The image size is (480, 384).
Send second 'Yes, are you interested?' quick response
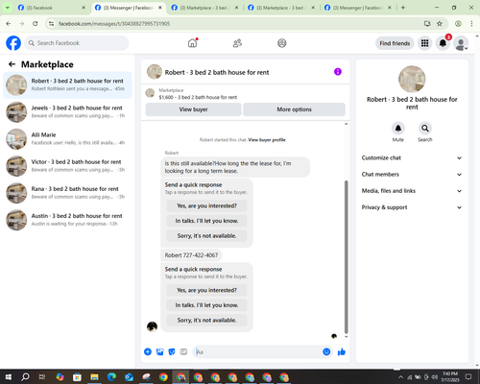tap(206, 290)
